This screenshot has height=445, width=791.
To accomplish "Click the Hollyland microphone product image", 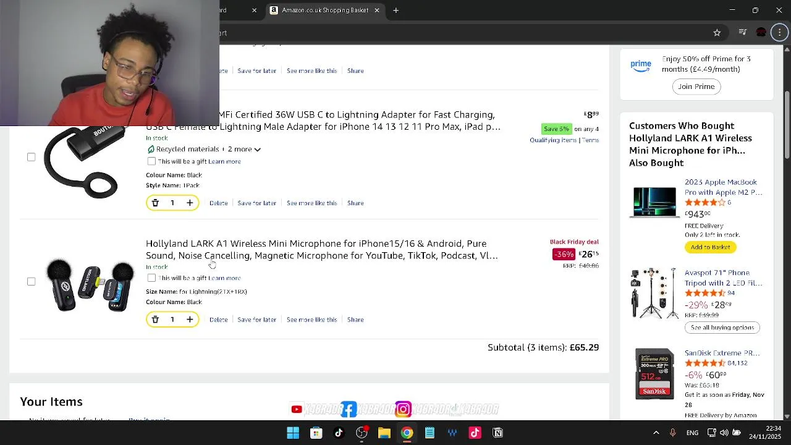I will point(90,286).
